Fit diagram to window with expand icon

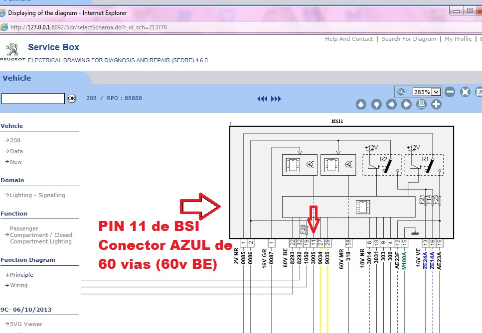click(x=465, y=92)
